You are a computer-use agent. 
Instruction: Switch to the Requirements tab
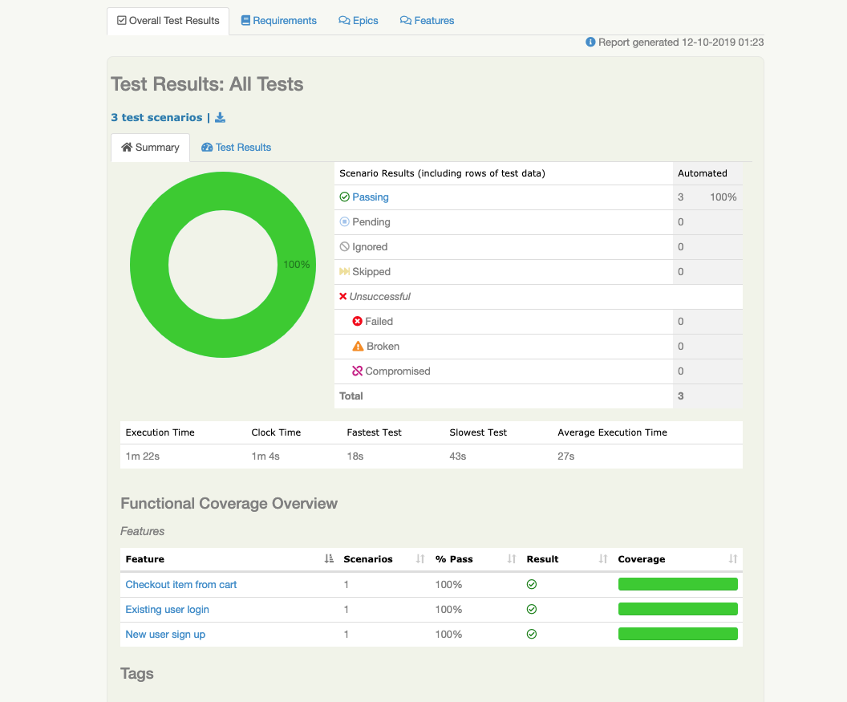278,21
